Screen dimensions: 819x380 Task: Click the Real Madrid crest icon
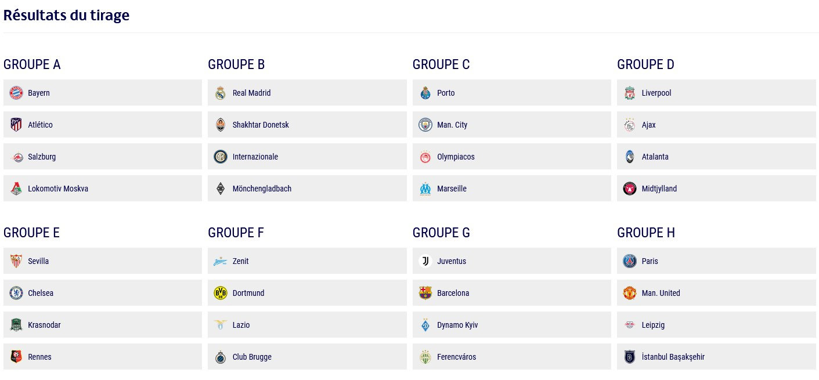(221, 93)
